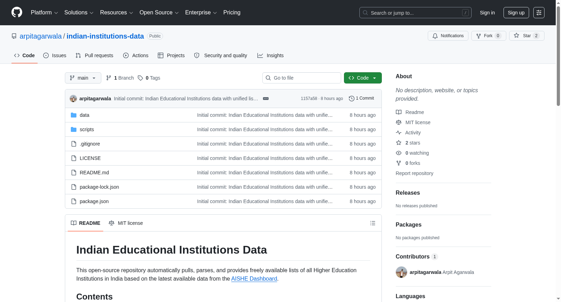View the 1 Branch link
The width and height of the screenshot is (561, 302).
[x=120, y=78]
